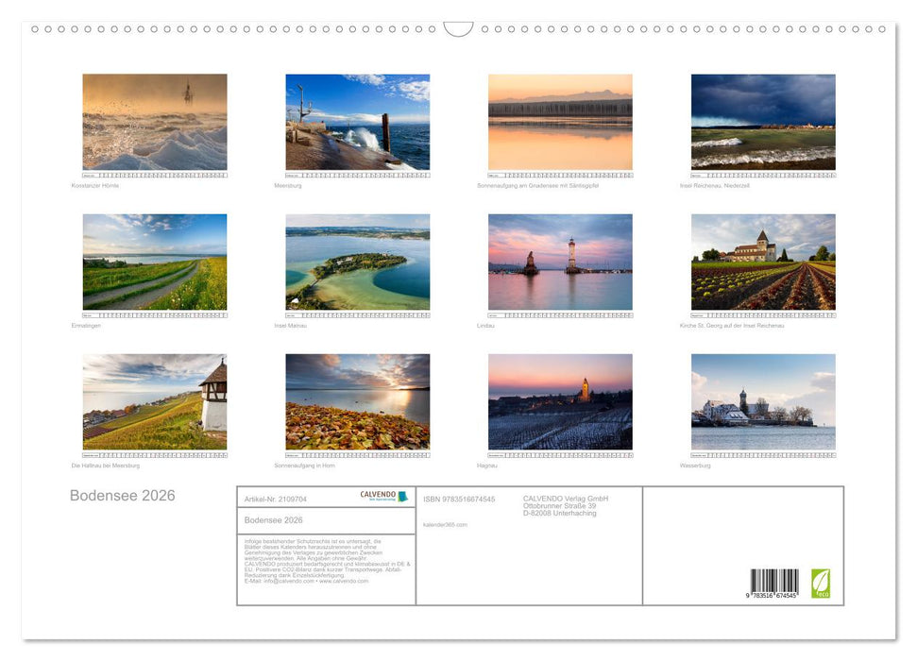Click the small blue bookmark in the CALVENDO logo
This screenshot has height=661, width=917.
pos(400,495)
